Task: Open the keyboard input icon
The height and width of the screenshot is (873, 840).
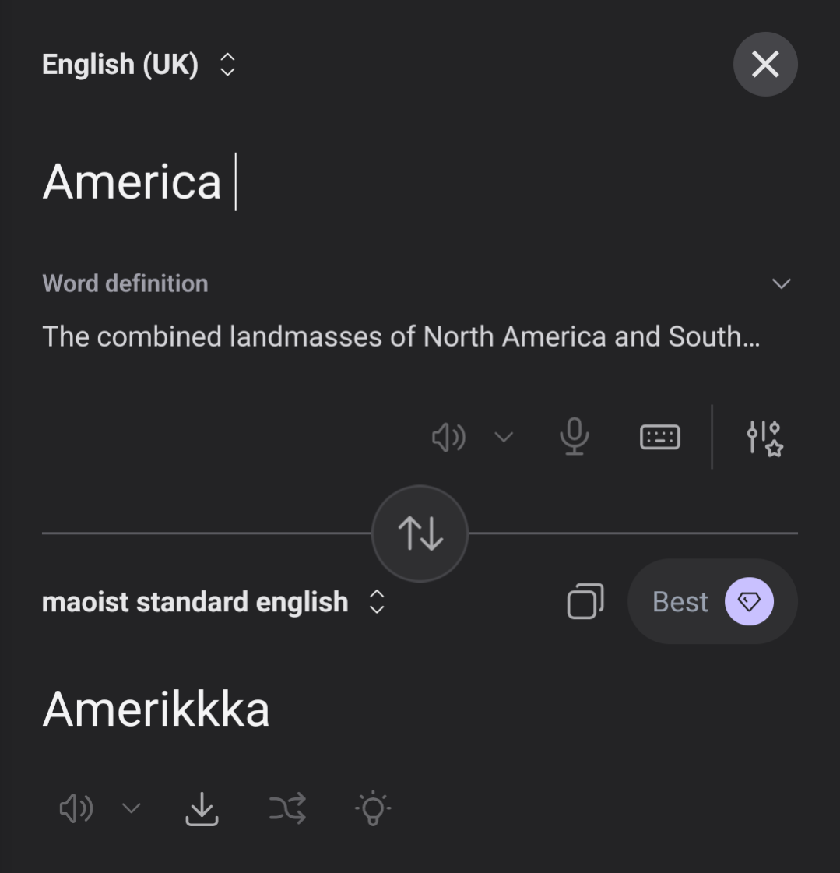Action: click(659, 437)
